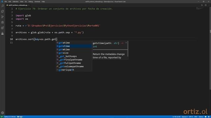Open the Test flask view icon
Screen dimensions: 211x118
3,33
